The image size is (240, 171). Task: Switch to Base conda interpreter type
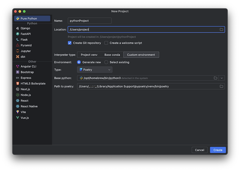112,55
